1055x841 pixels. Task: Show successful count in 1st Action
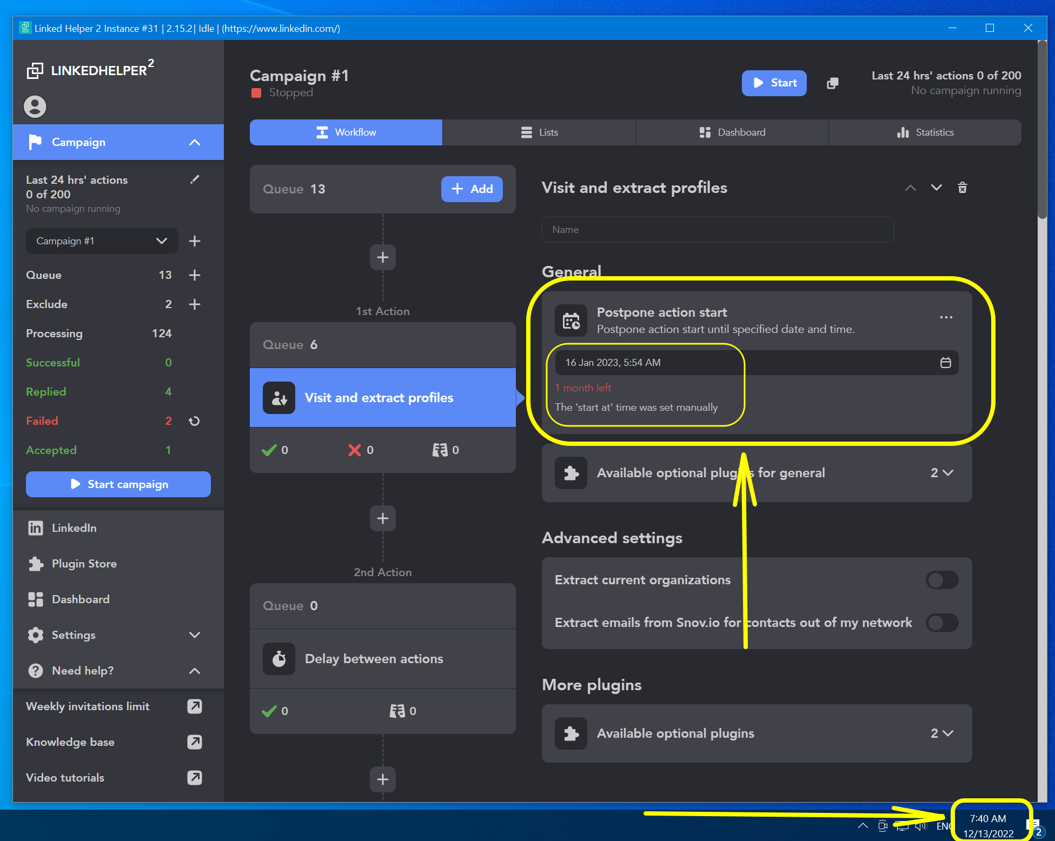coord(275,450)
